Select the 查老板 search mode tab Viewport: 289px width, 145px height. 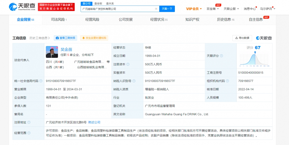[x=98, y=3]
